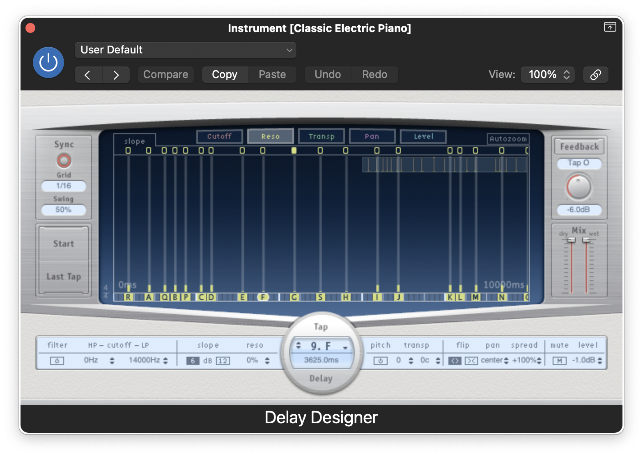Click the Start tap pad
The image size is (643, 457).
pyautogui.click(x=64, y=244)
